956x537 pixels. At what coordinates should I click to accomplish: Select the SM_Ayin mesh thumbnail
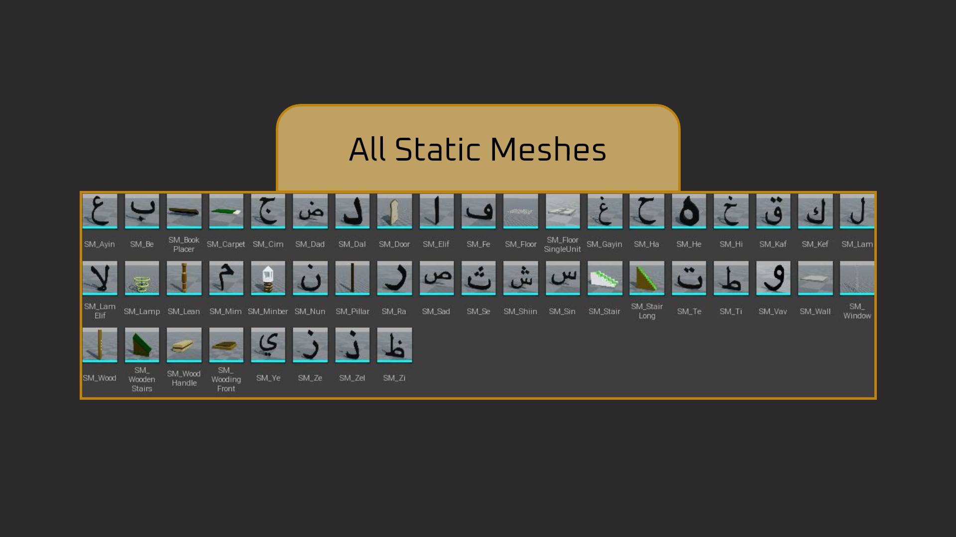pyautogui.click(x=100, y=211)
